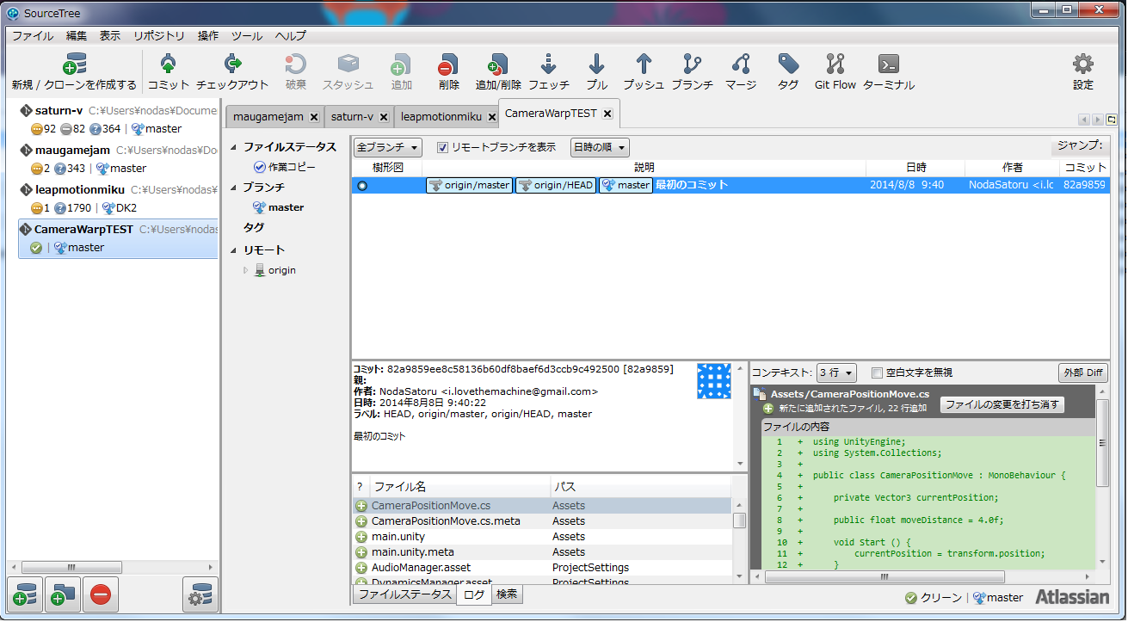1128x622 pixels.
Task: Toggle the show remote branches checkbox
Action: 443,147
